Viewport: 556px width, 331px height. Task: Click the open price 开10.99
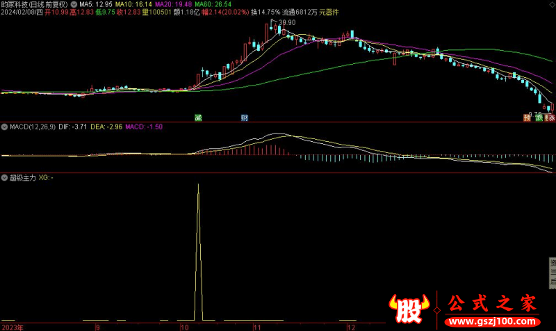(x=56, y=13)
